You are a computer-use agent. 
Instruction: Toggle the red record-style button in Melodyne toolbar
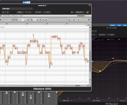(25, 20)
